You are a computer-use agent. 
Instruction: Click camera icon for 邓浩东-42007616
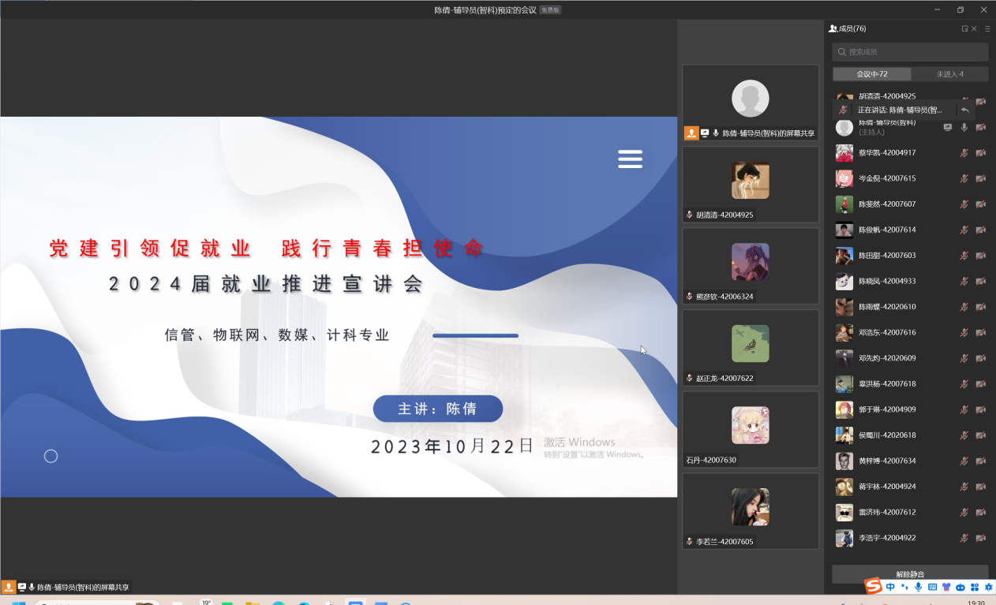tap(980, 333)
